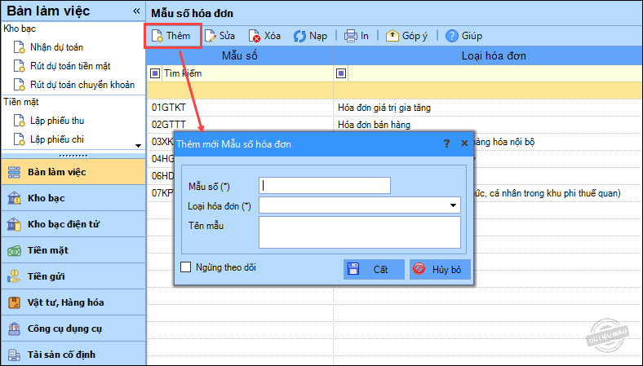Collapse the Bàn làm việc sidebar panel

coord(136,11)
